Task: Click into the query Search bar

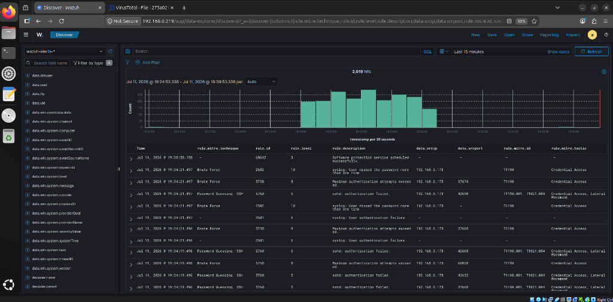Action: 277,51
